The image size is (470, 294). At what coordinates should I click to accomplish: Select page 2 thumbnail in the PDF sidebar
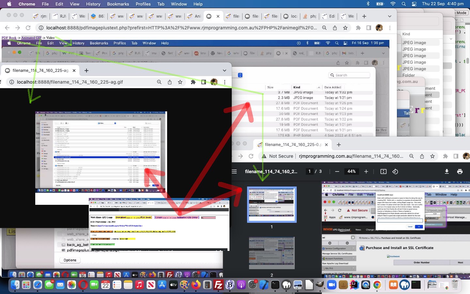click(272, 253)
